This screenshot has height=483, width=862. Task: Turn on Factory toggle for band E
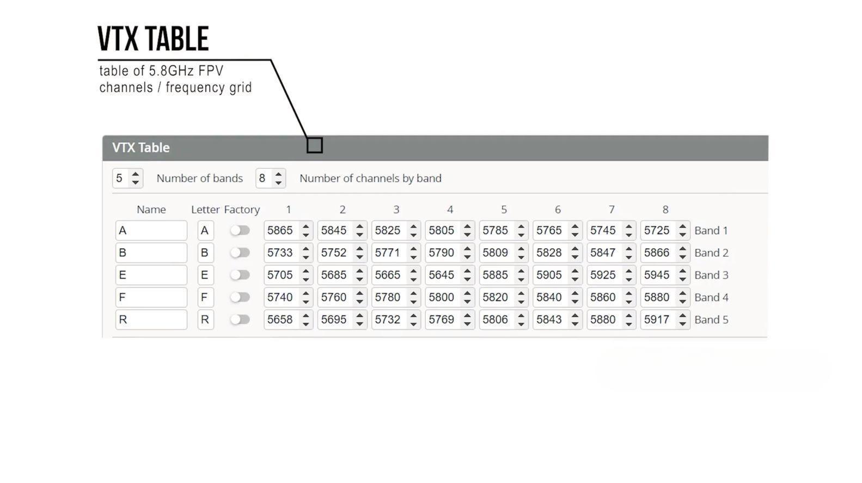(240, 275)
